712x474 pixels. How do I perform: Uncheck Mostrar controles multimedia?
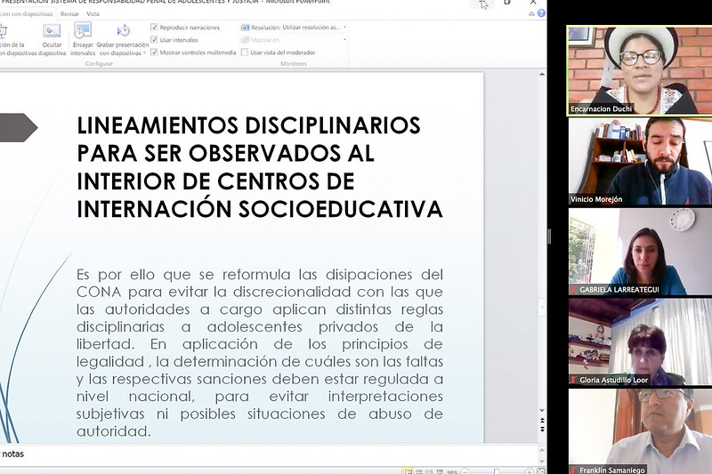tap(154, 52)
